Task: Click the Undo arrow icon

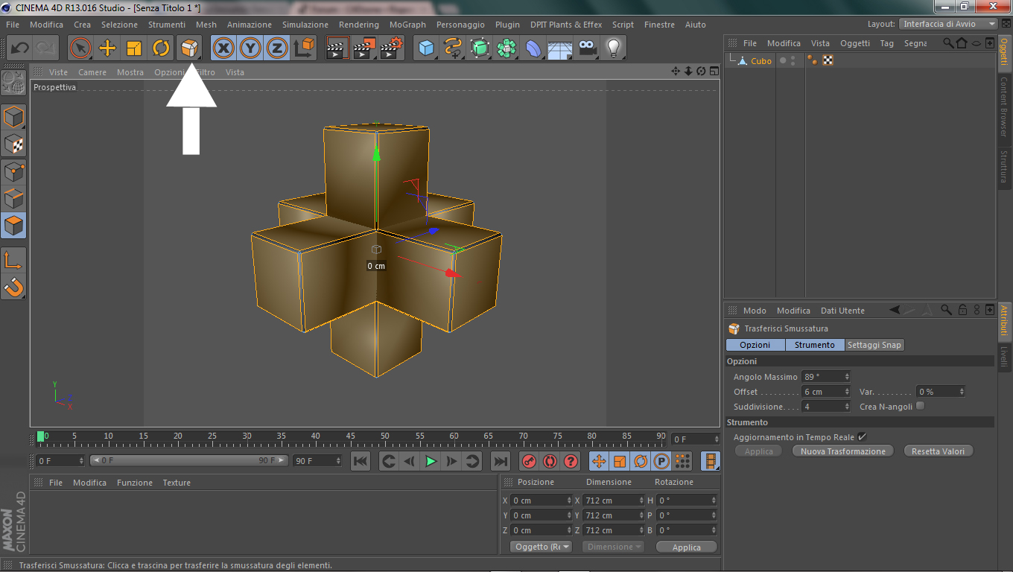Action: click(20, 49)
